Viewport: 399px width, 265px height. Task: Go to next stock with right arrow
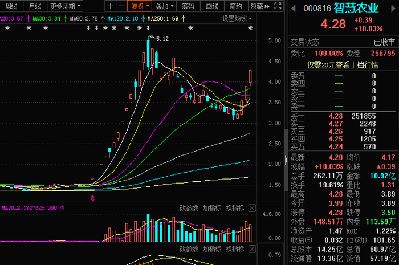(x=393, y=9)
